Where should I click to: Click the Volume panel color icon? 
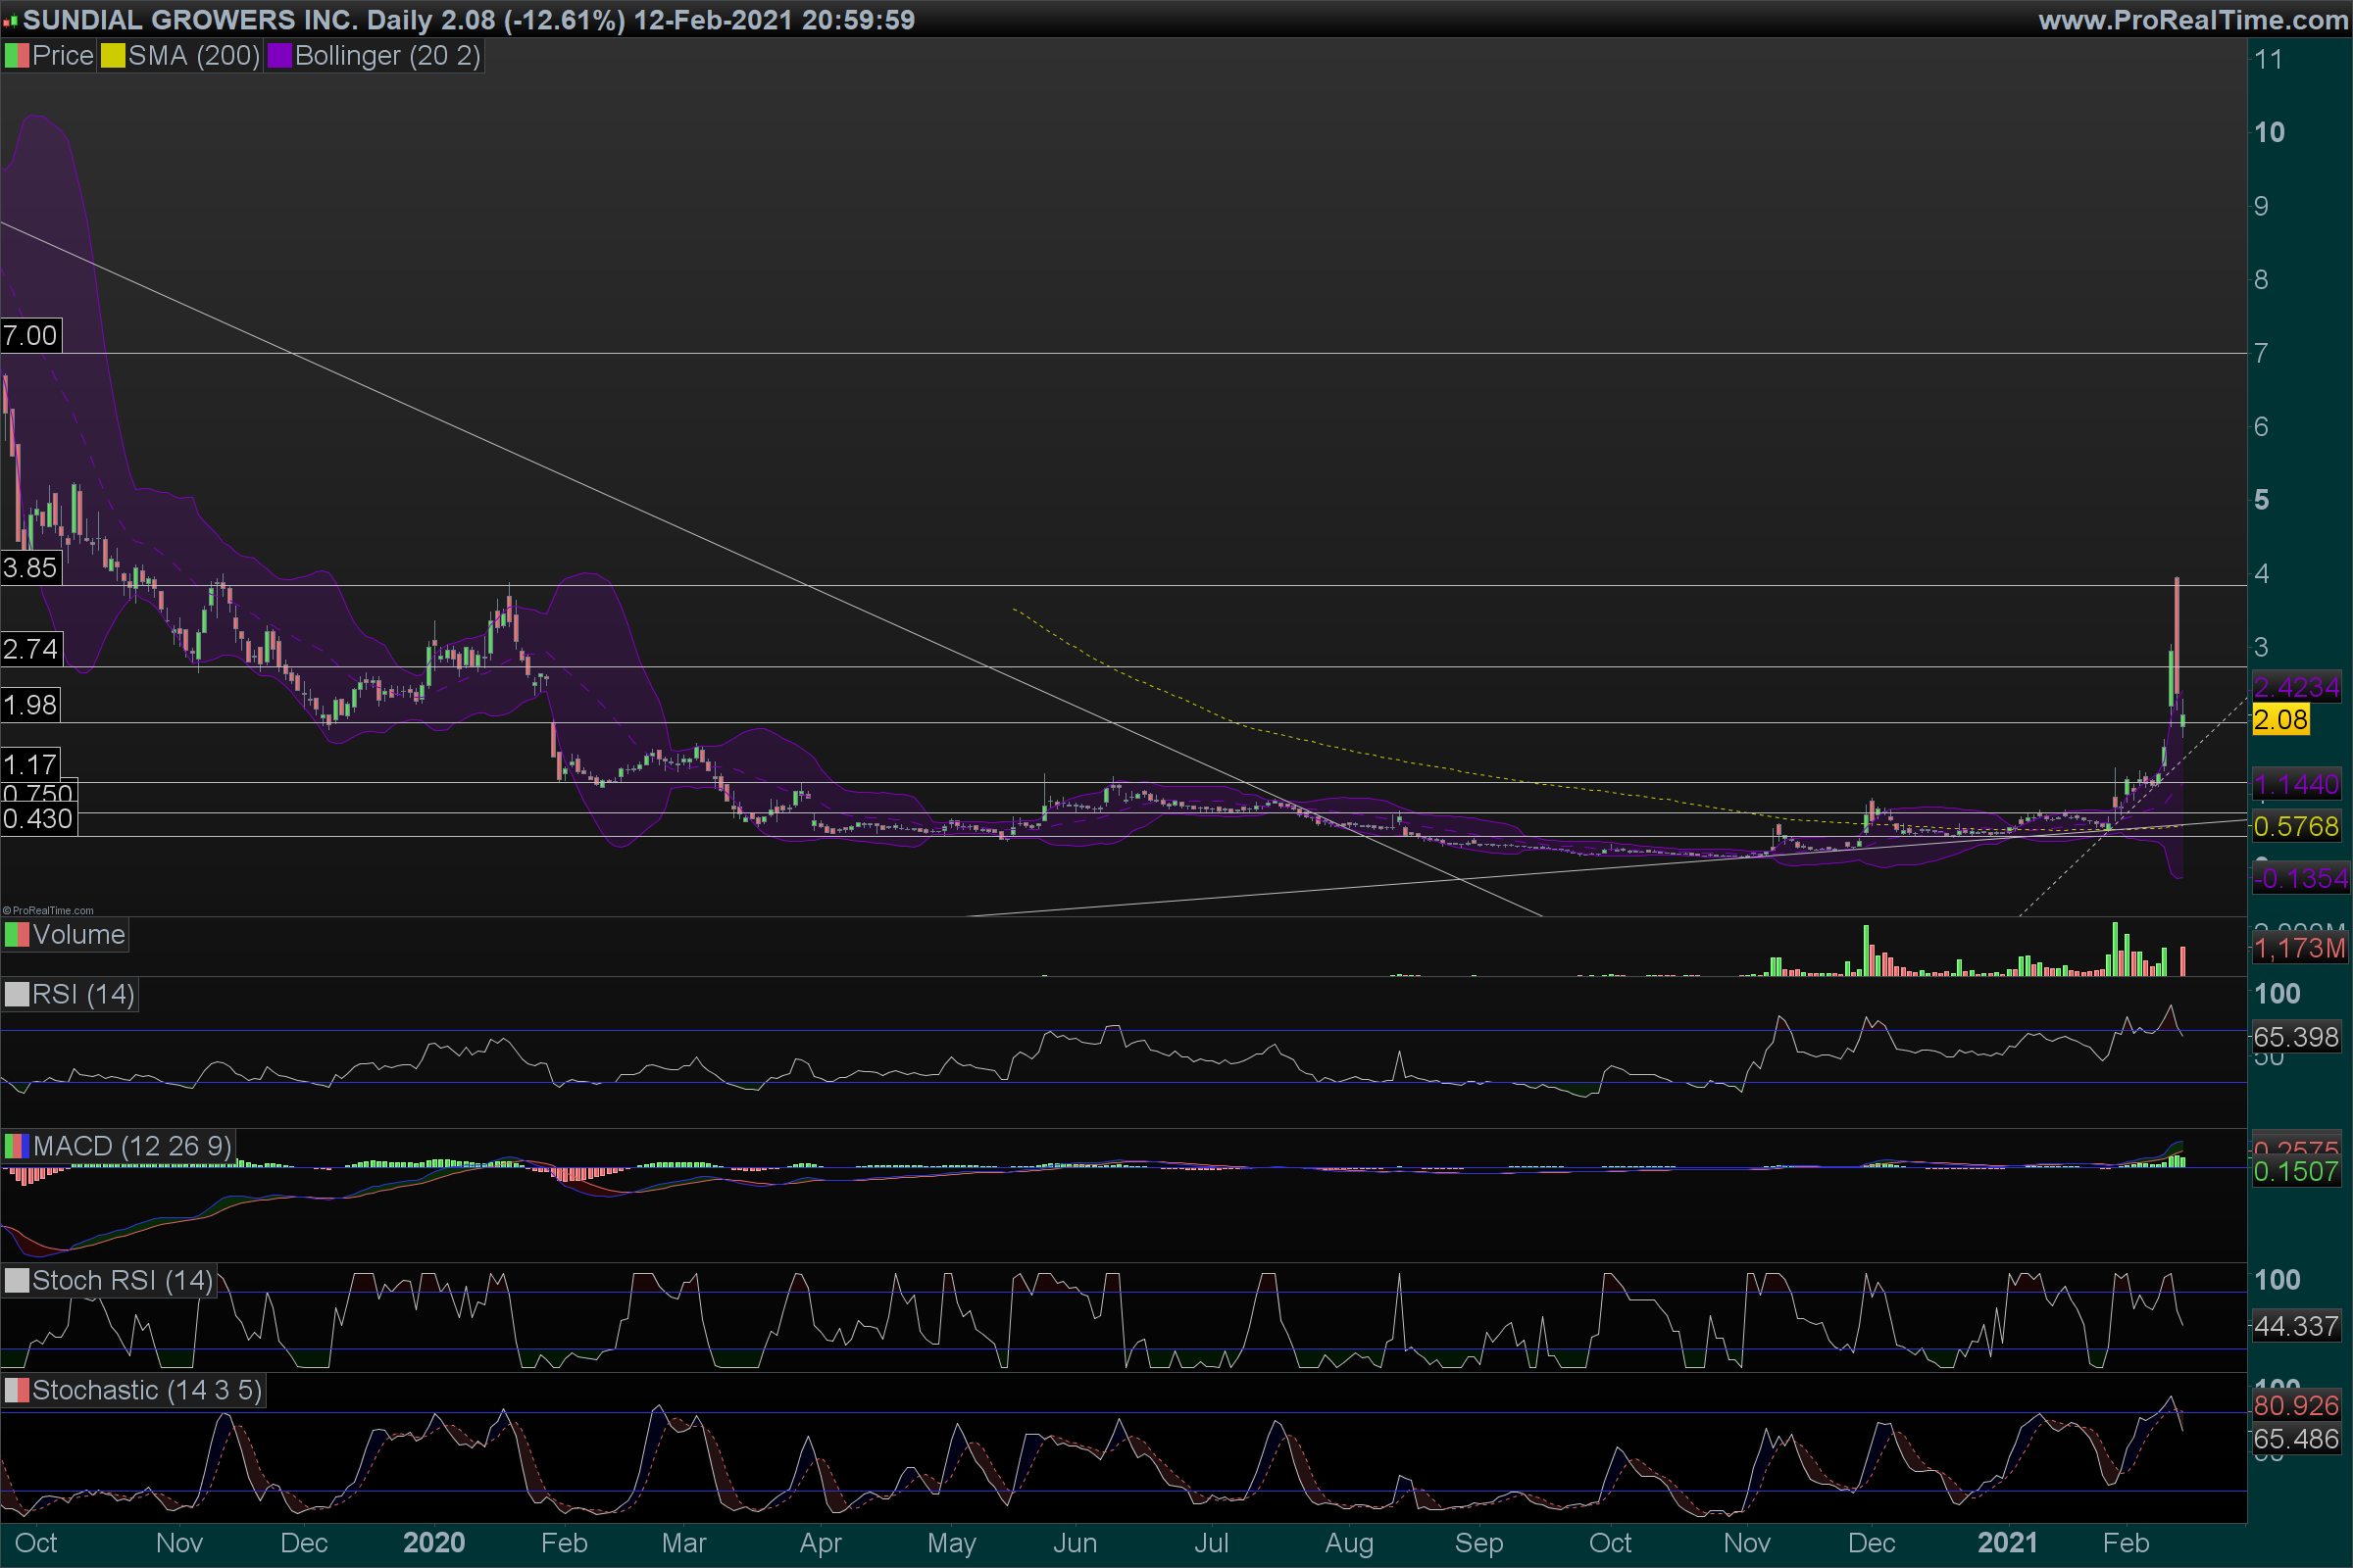pyautogui.click(x=16, y=935)
